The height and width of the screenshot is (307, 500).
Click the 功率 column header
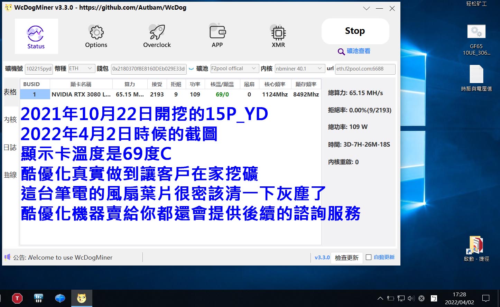click(x=195, y=84)
